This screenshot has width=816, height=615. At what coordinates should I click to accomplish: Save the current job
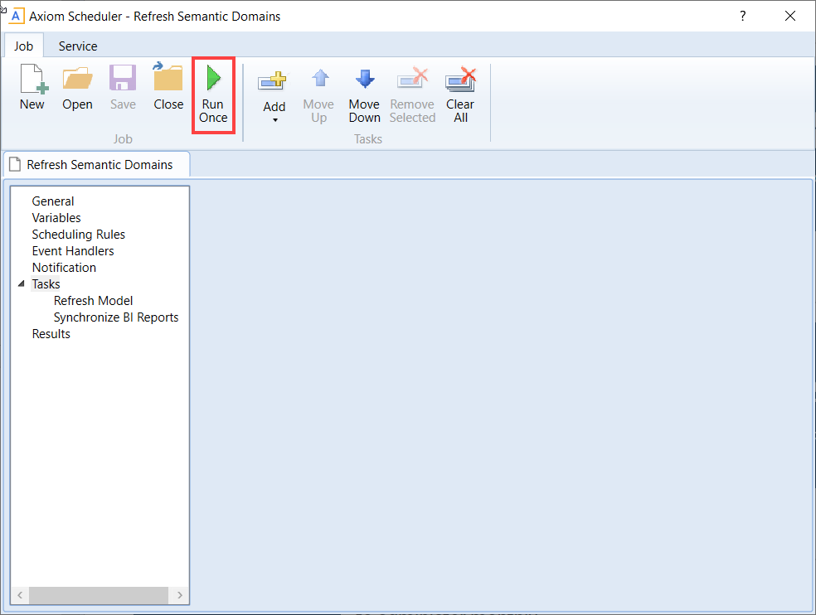pyautogui.click(x=123, y=87)
